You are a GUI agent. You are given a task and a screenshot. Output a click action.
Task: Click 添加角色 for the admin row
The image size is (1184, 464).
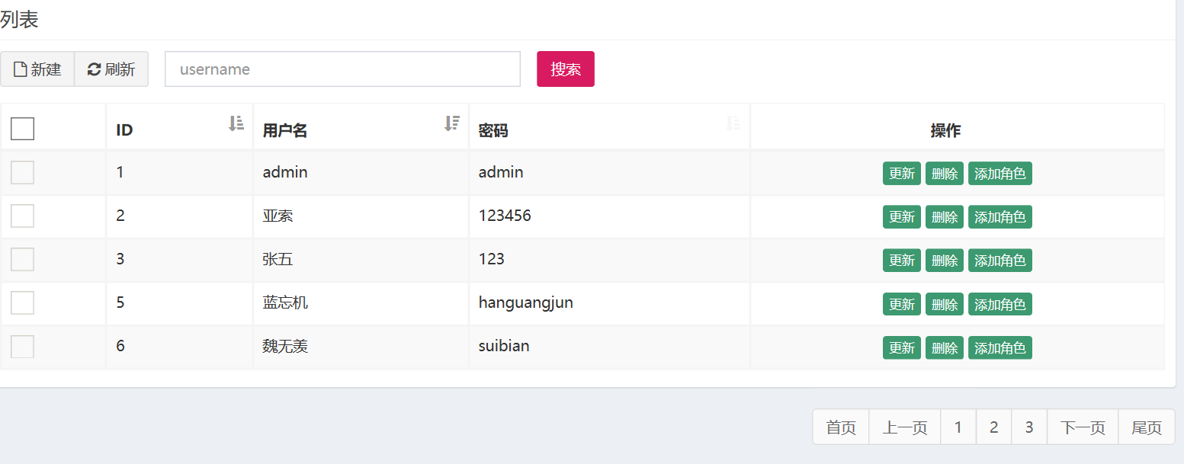[x=1000, y=174]
